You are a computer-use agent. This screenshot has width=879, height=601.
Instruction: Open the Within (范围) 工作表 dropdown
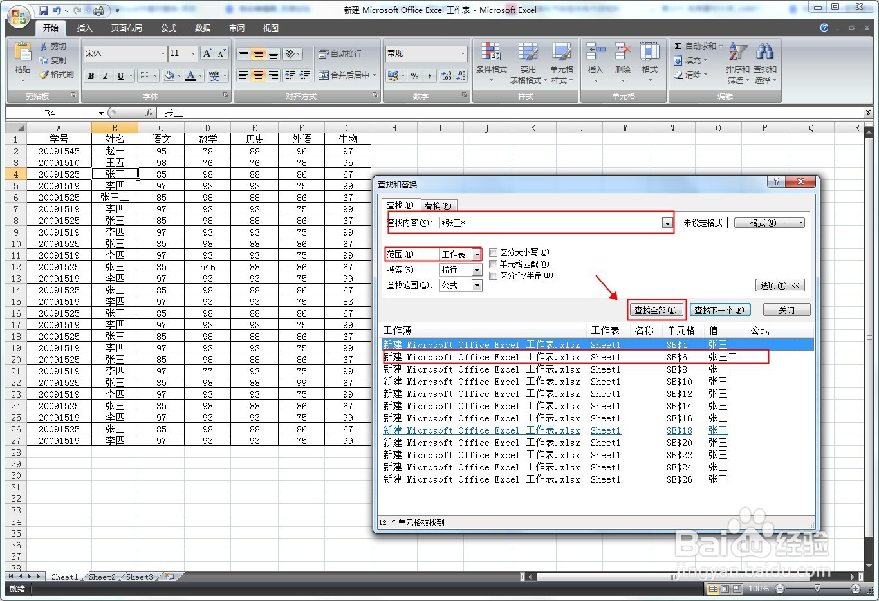[x=477, y=255]
